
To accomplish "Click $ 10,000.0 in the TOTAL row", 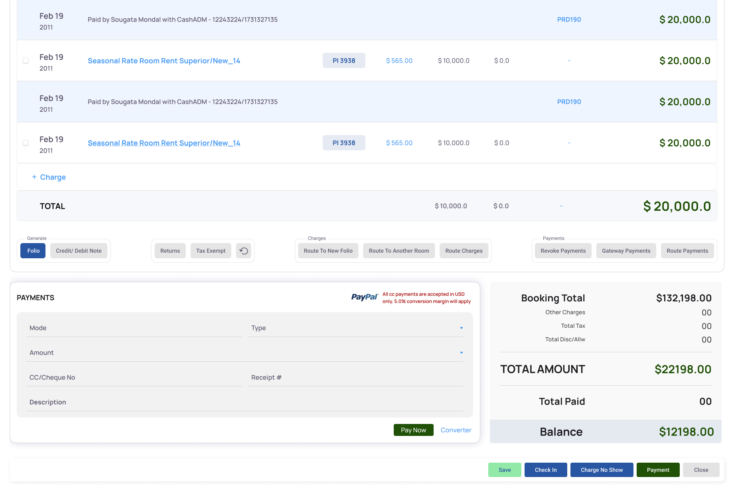I will point(451,206).
